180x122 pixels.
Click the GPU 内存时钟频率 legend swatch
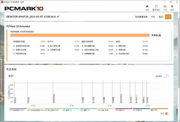[x=36, y=109]
